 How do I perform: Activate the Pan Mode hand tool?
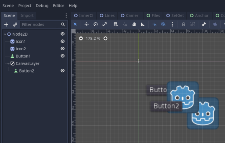(x=134, y=24)
